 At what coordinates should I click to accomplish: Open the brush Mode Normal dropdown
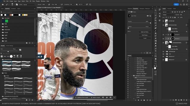coord(29,5)
